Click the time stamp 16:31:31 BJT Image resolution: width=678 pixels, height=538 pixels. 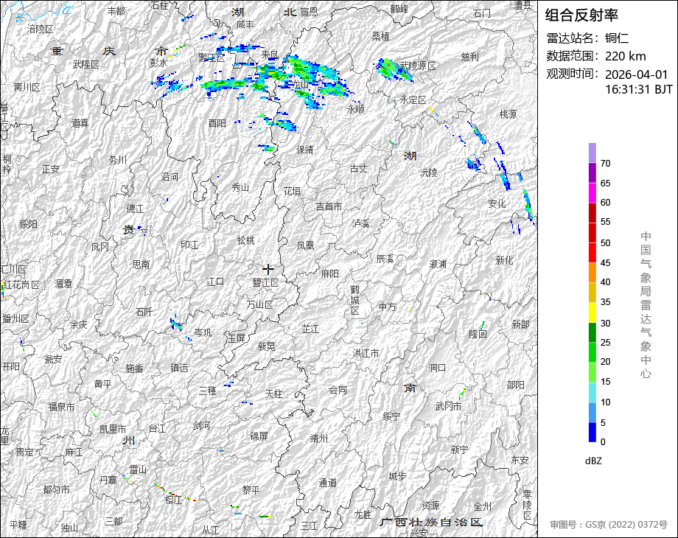tap(639, 89)
